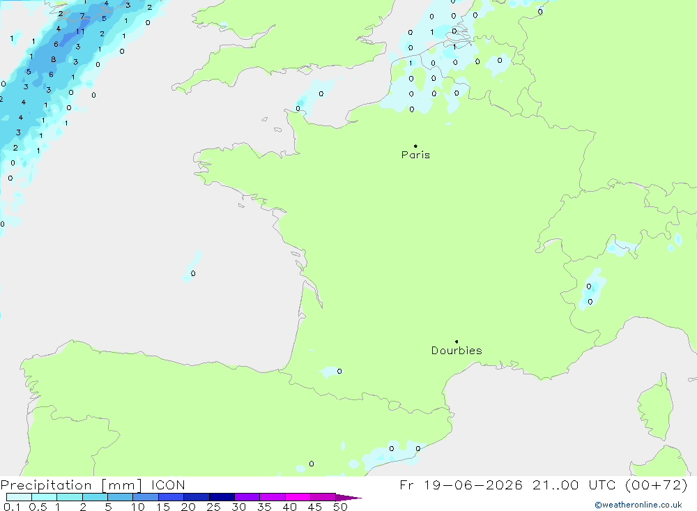Click the '(00+72)' forecast offset text

tap(656, 485)
